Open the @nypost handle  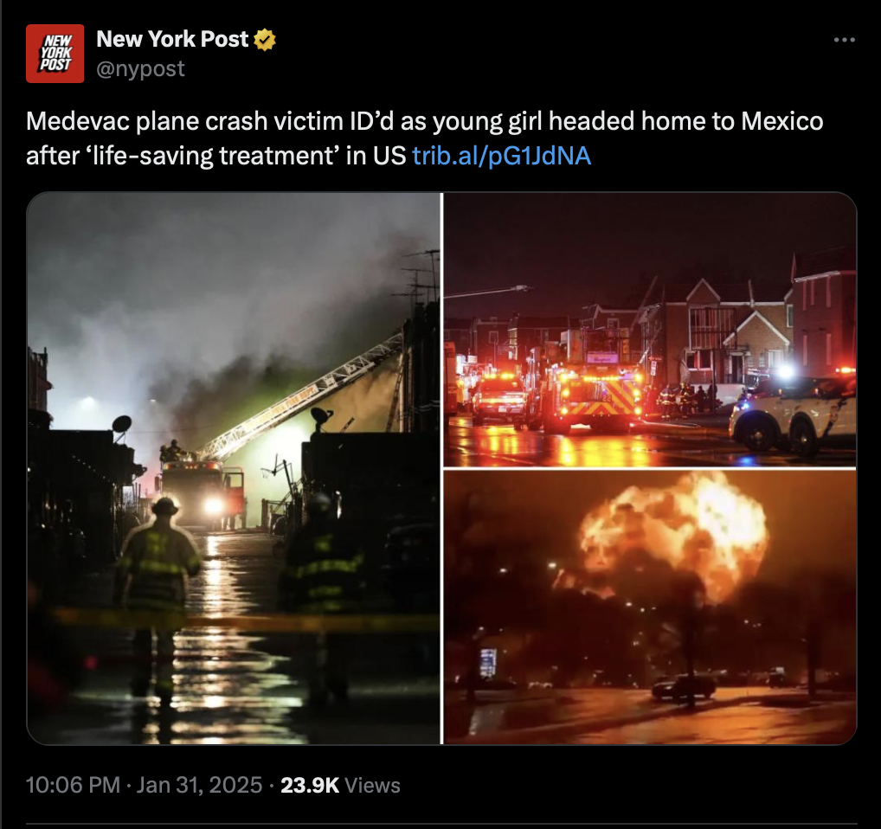click(x=140, y=68)
